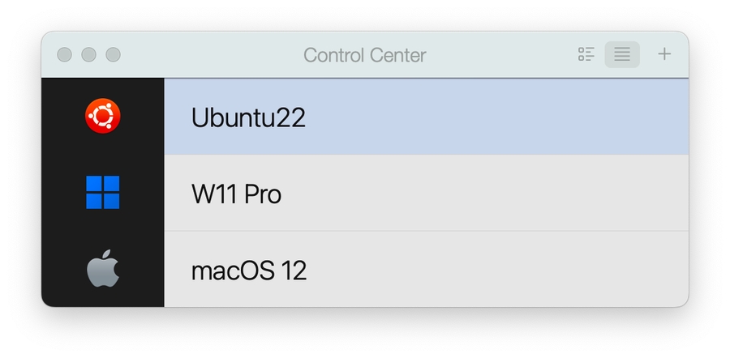Click the Apple logo icon
Image resolution: width=730 pixels, height=358 pixels.
103,268
